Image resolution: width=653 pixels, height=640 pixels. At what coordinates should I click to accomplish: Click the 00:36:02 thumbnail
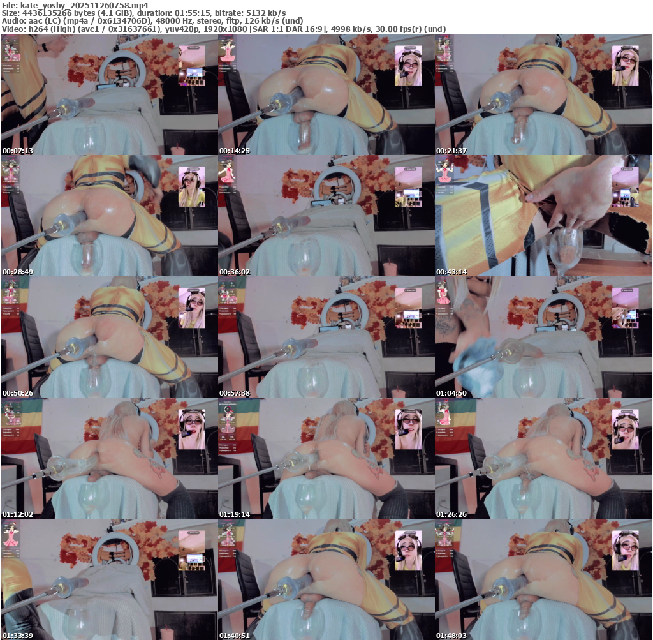[x=326, y=216]
